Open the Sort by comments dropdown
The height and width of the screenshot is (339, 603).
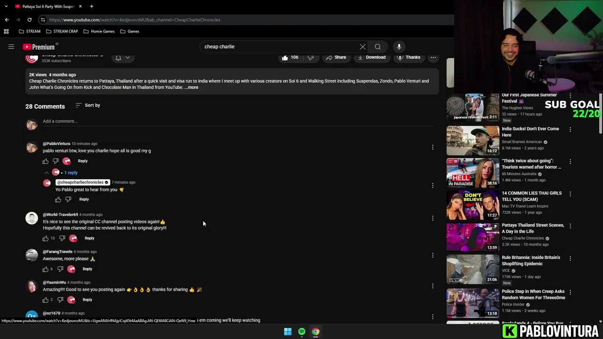click(88, 105)
